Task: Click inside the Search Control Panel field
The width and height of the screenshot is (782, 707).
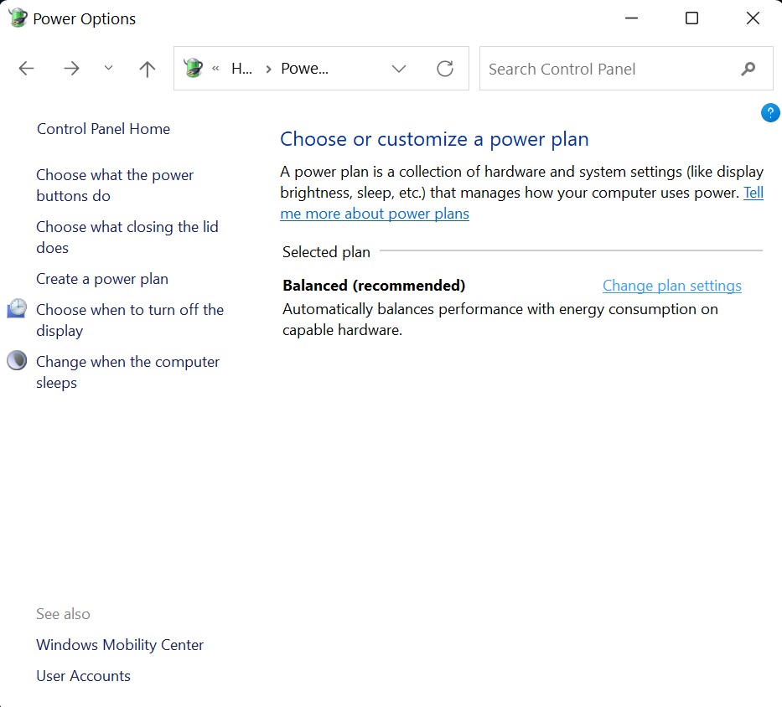Action: (587, 69)
